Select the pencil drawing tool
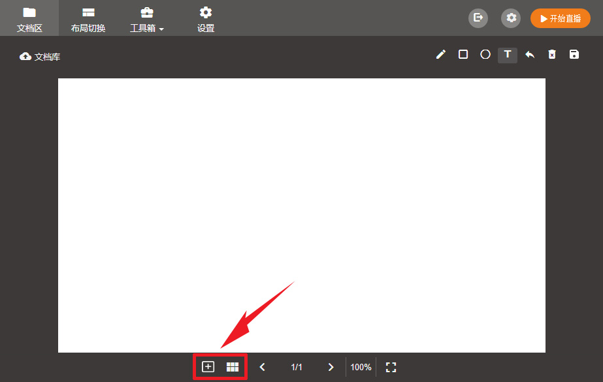Image resolution: width=603 pixels, height=382 pixels. tap(441, 55)
